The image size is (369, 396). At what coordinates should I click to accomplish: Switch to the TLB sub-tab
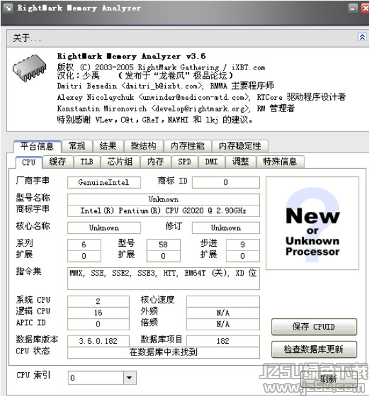87,162
